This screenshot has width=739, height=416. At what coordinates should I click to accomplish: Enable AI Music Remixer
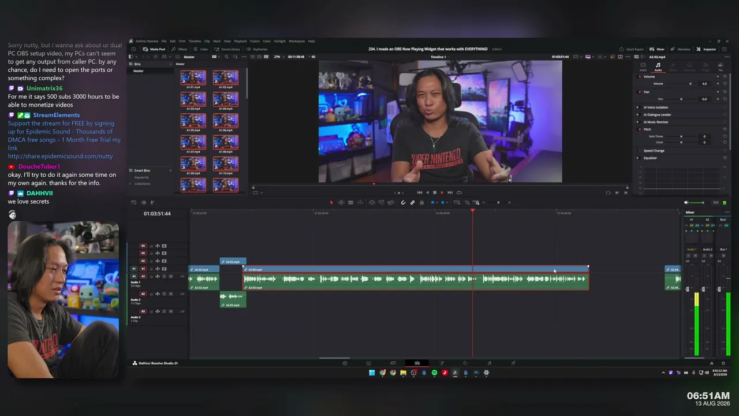point(638,122)
